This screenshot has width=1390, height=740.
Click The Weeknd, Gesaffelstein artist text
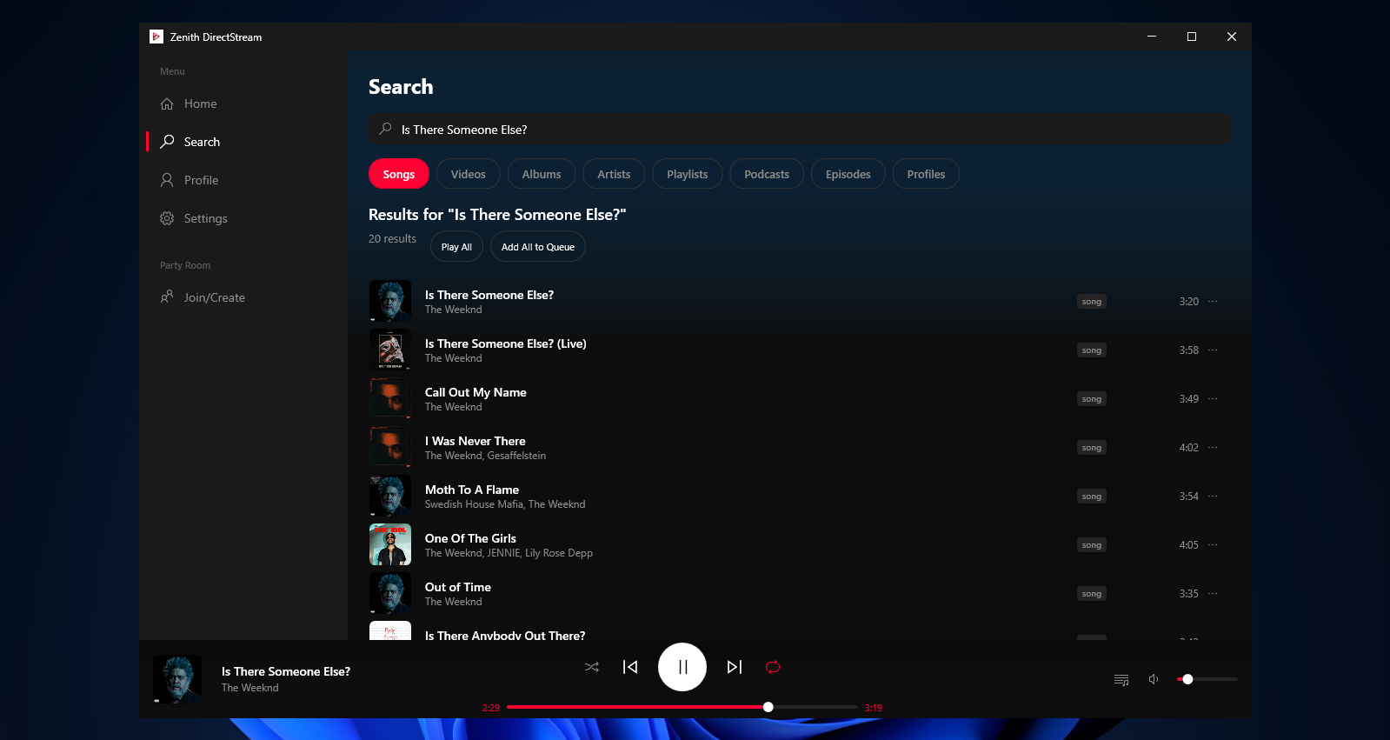485,456
